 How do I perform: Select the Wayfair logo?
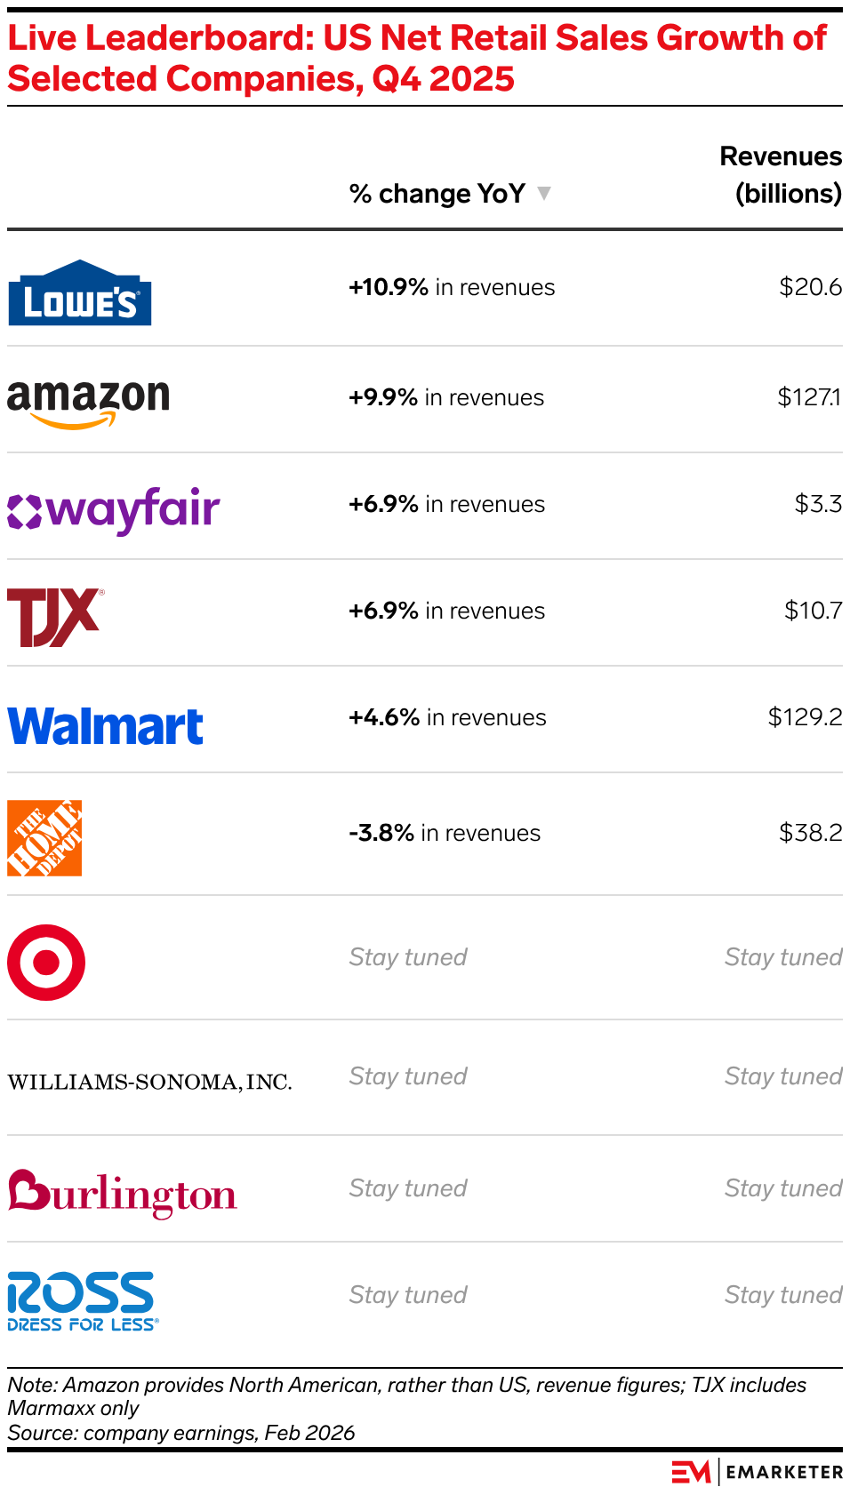point(114,510)
